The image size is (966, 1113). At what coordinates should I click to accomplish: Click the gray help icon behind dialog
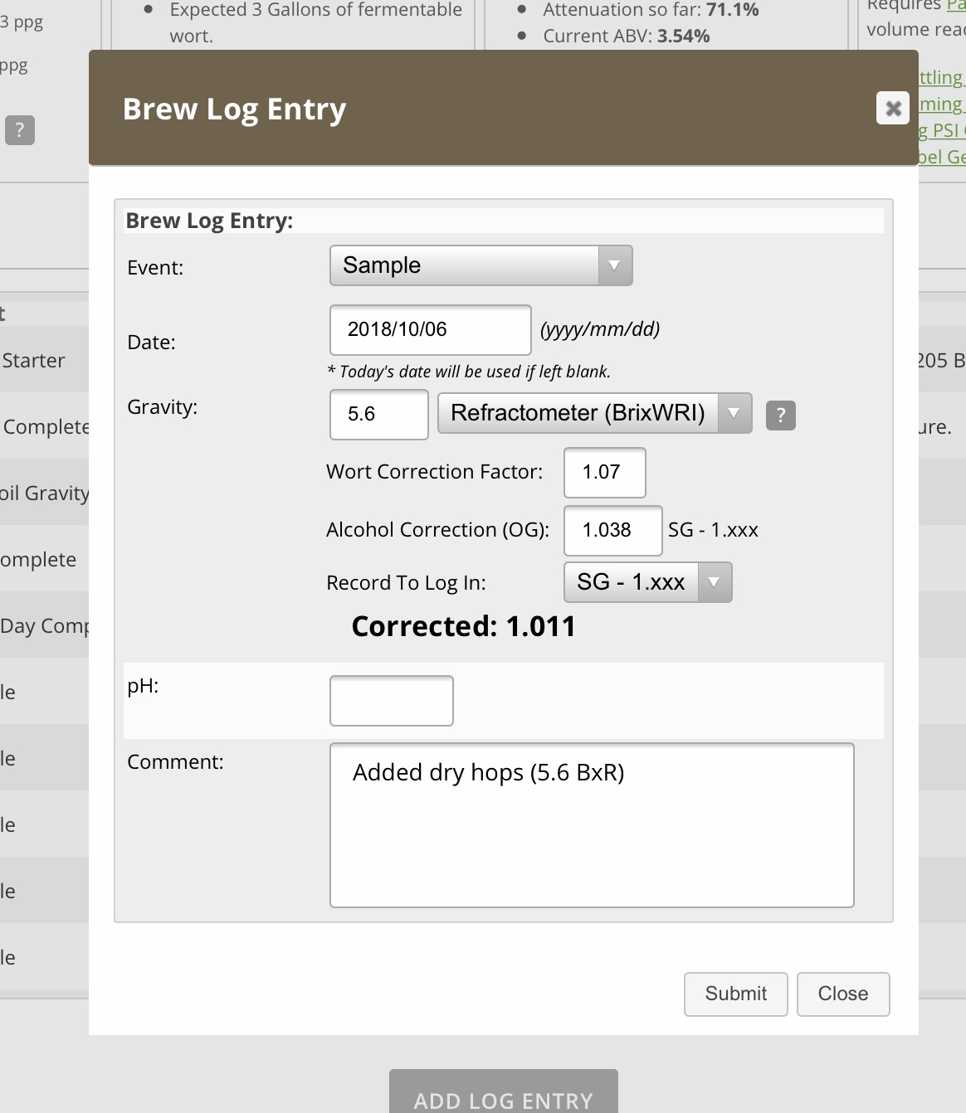(20, 130)
